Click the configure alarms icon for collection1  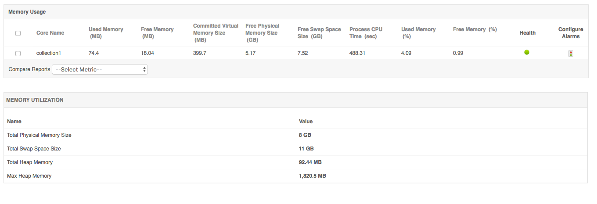point(571,54)
